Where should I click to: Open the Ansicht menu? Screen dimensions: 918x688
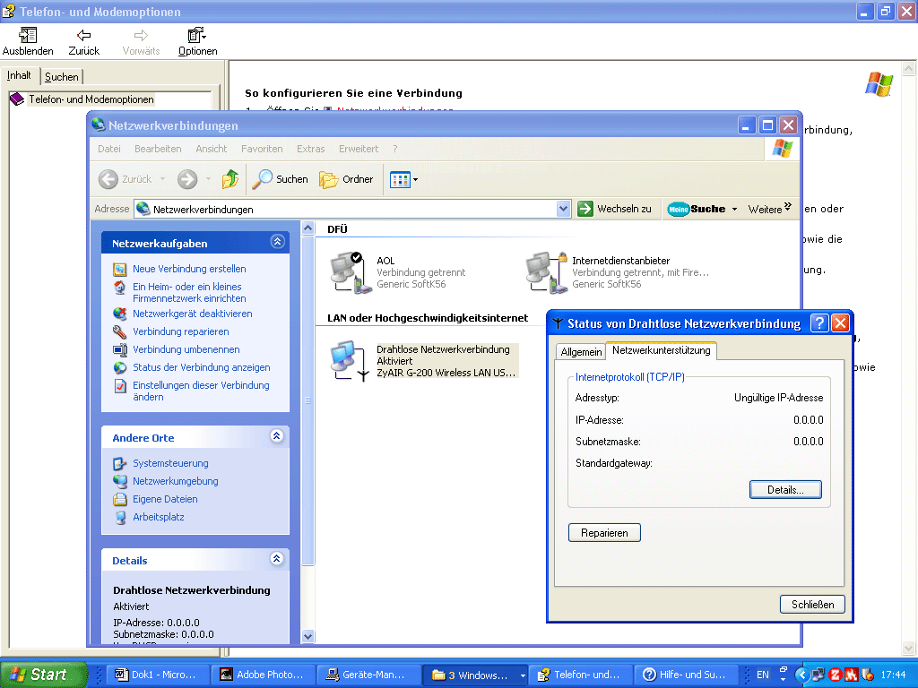click(x=212, y=149)
